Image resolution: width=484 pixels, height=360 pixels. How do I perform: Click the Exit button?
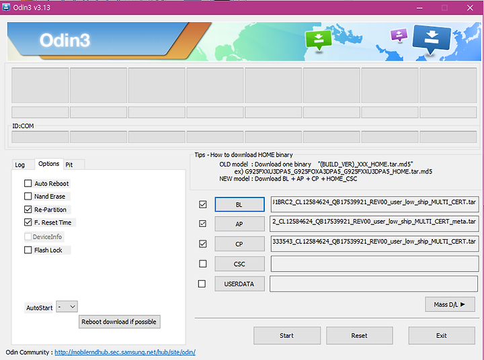pos(442,336)
